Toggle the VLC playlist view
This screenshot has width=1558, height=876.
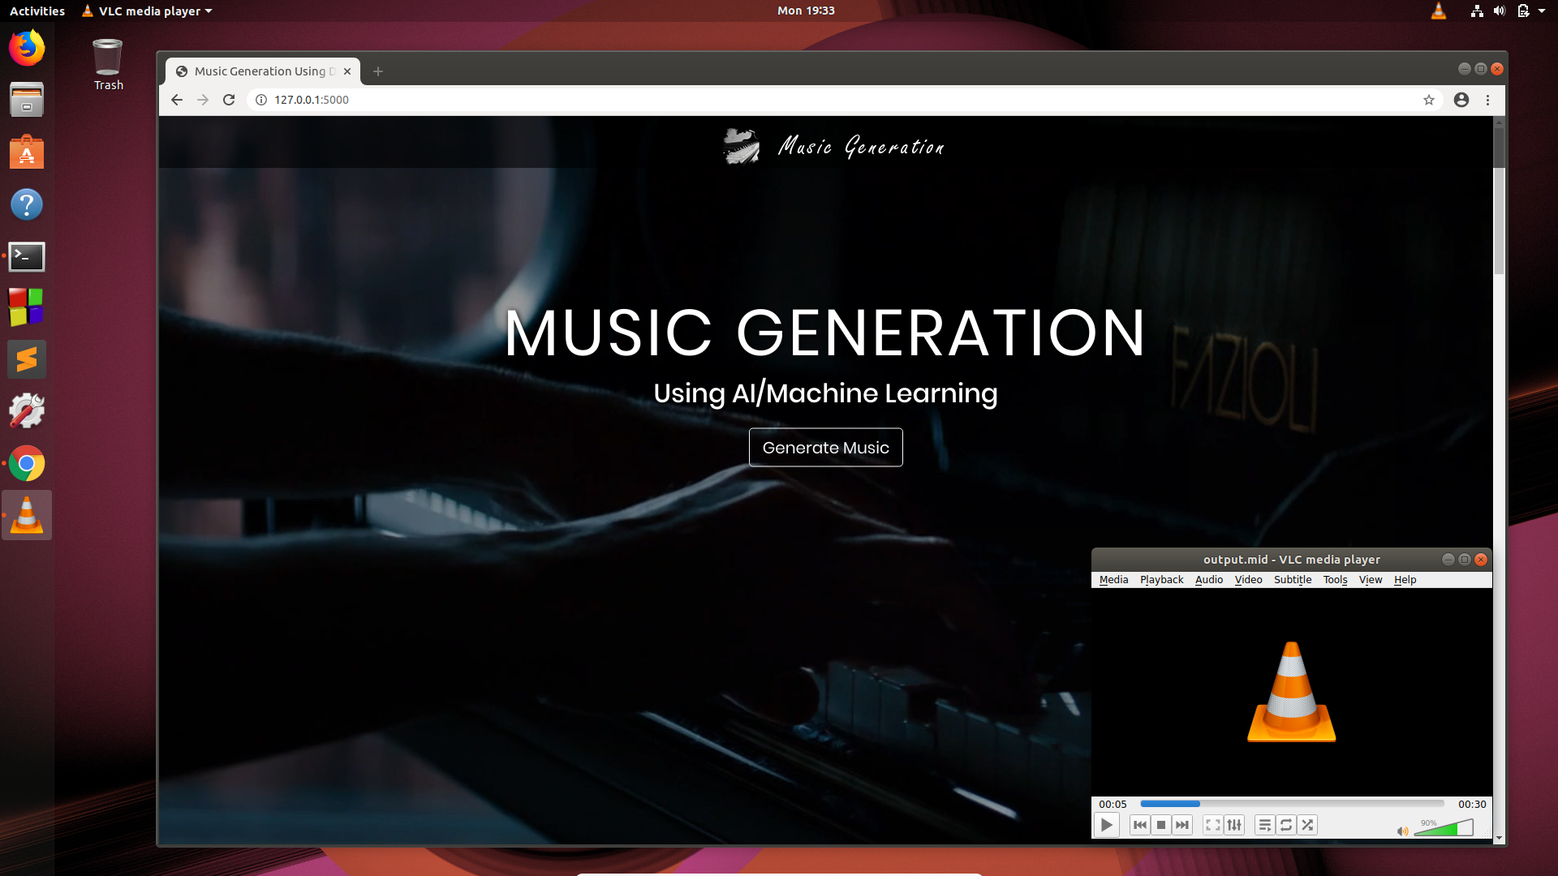pos(1264,825)
